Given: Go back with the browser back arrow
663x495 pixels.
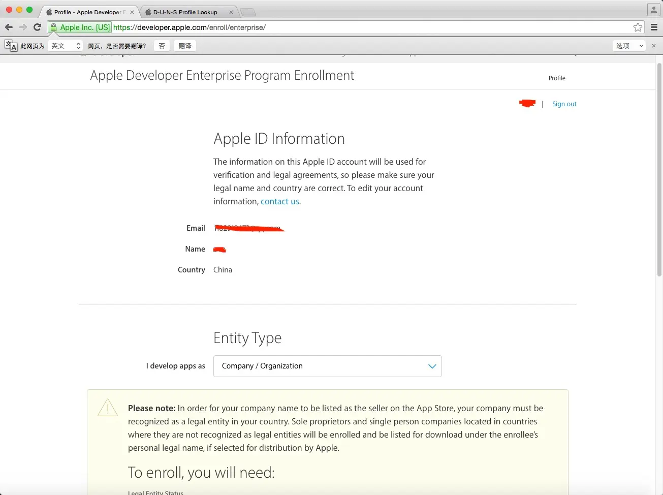Looking at the screenshot, I should pos(9,27).
